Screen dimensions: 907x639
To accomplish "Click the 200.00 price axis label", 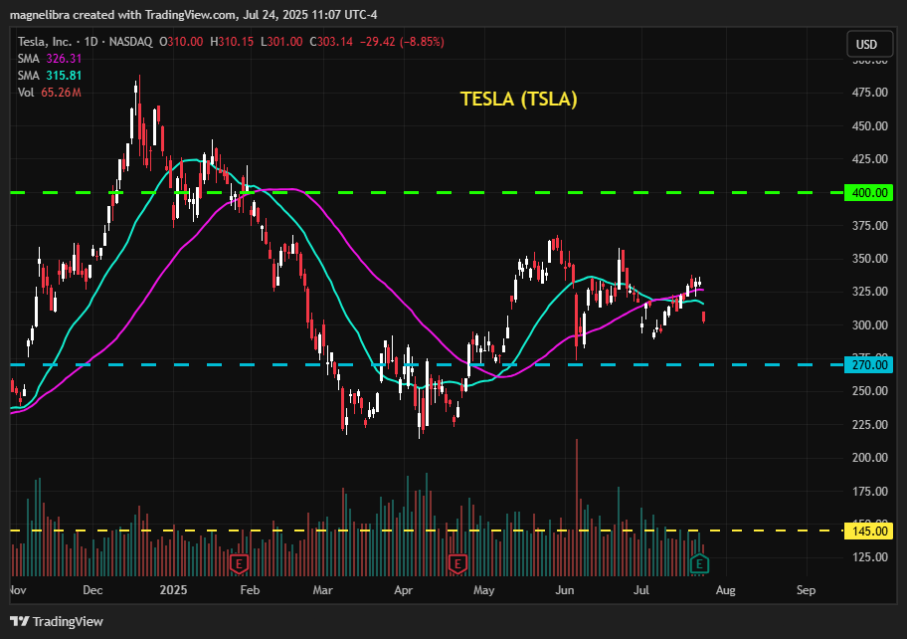I will click(x=869, y=457).
